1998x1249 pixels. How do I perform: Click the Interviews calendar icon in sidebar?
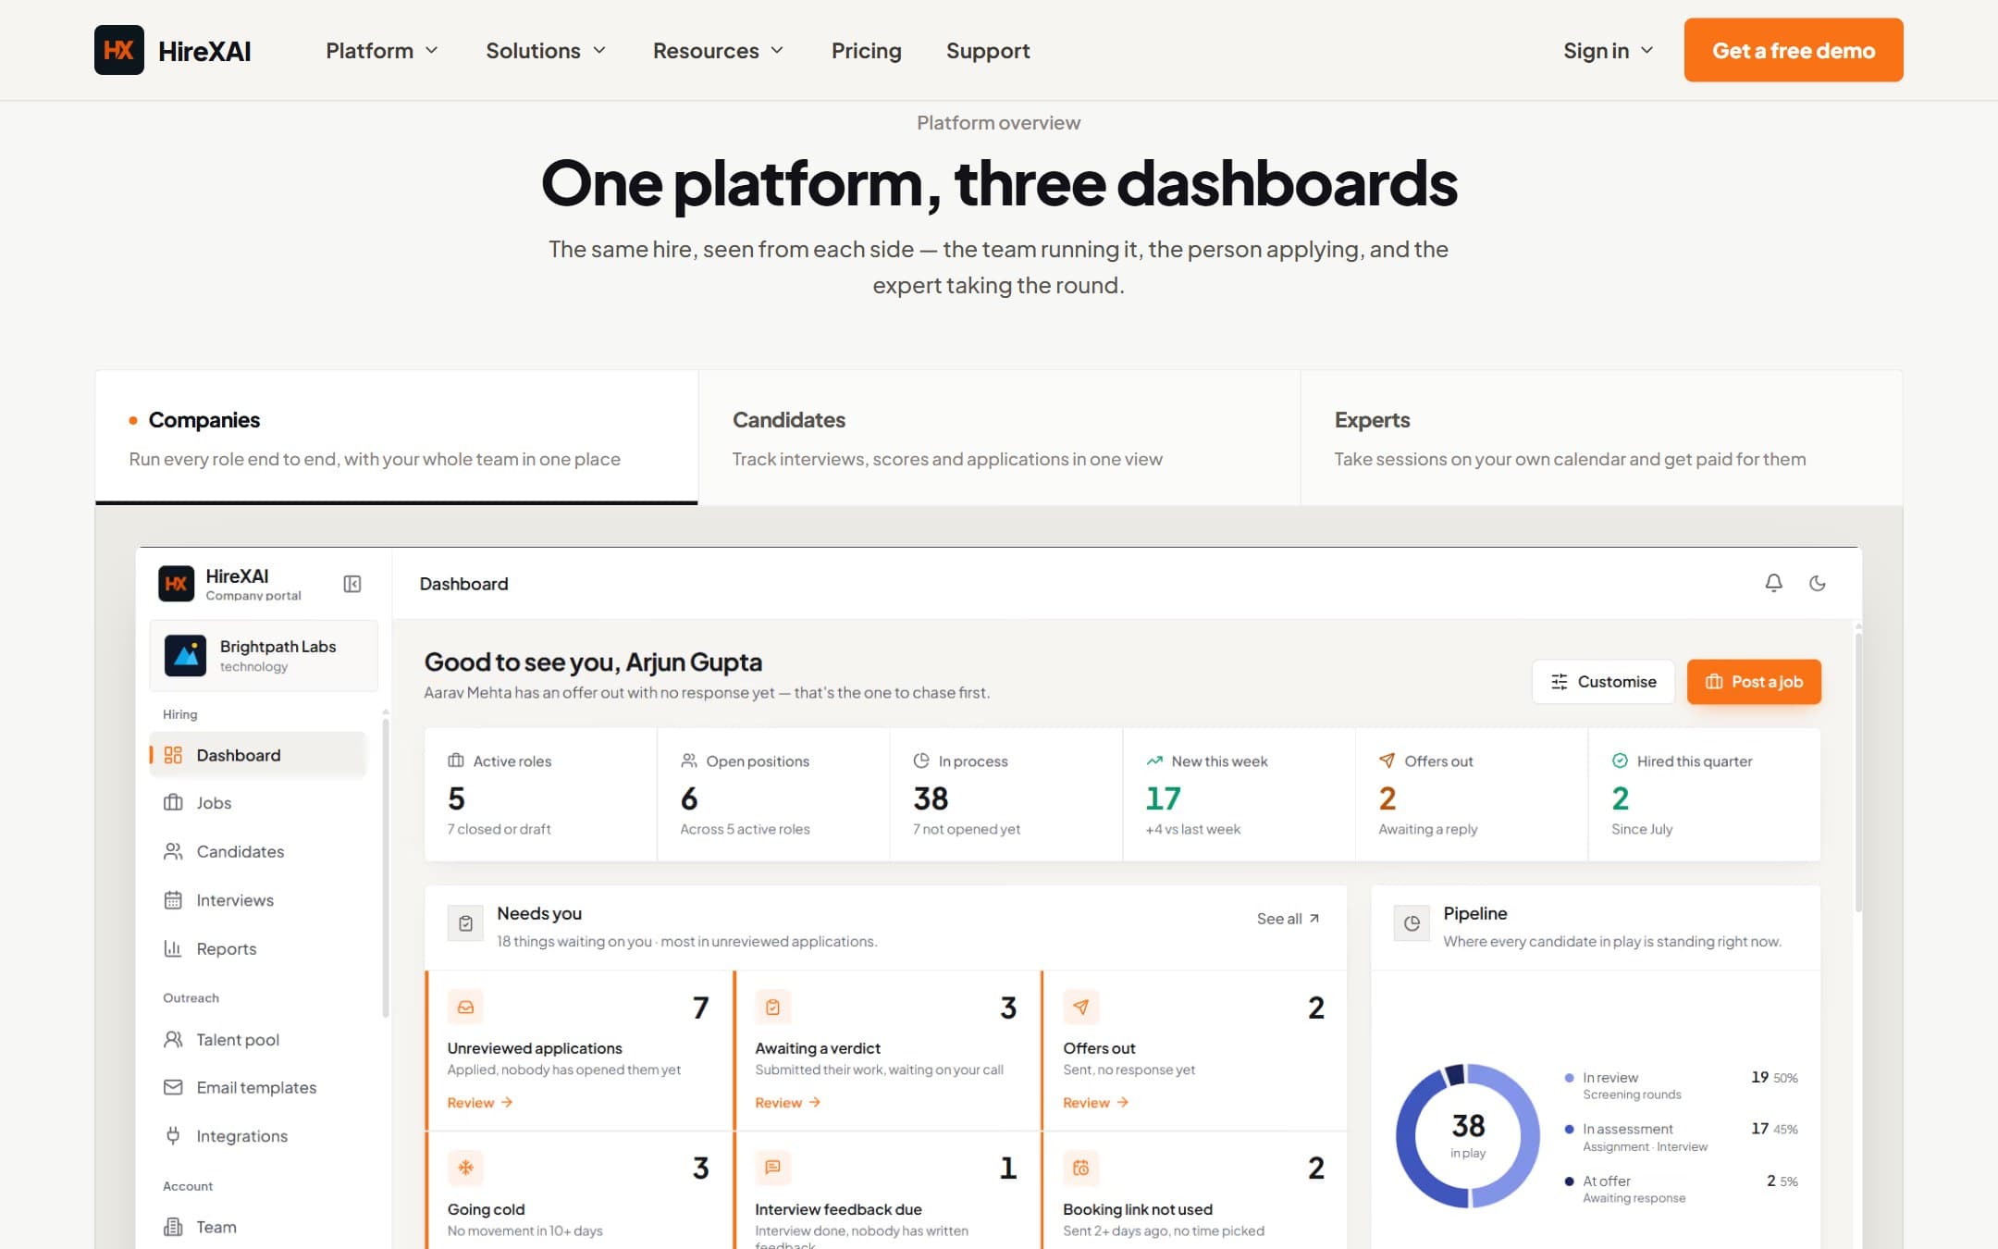(173, 900)
